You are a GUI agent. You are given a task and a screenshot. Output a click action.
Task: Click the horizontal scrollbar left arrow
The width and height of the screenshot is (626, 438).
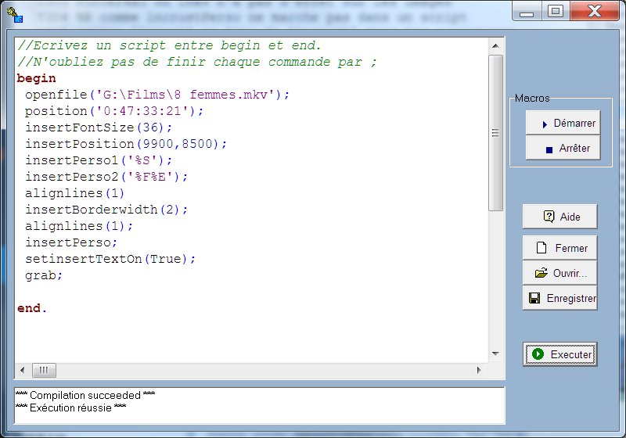click(x=22, y=370)
